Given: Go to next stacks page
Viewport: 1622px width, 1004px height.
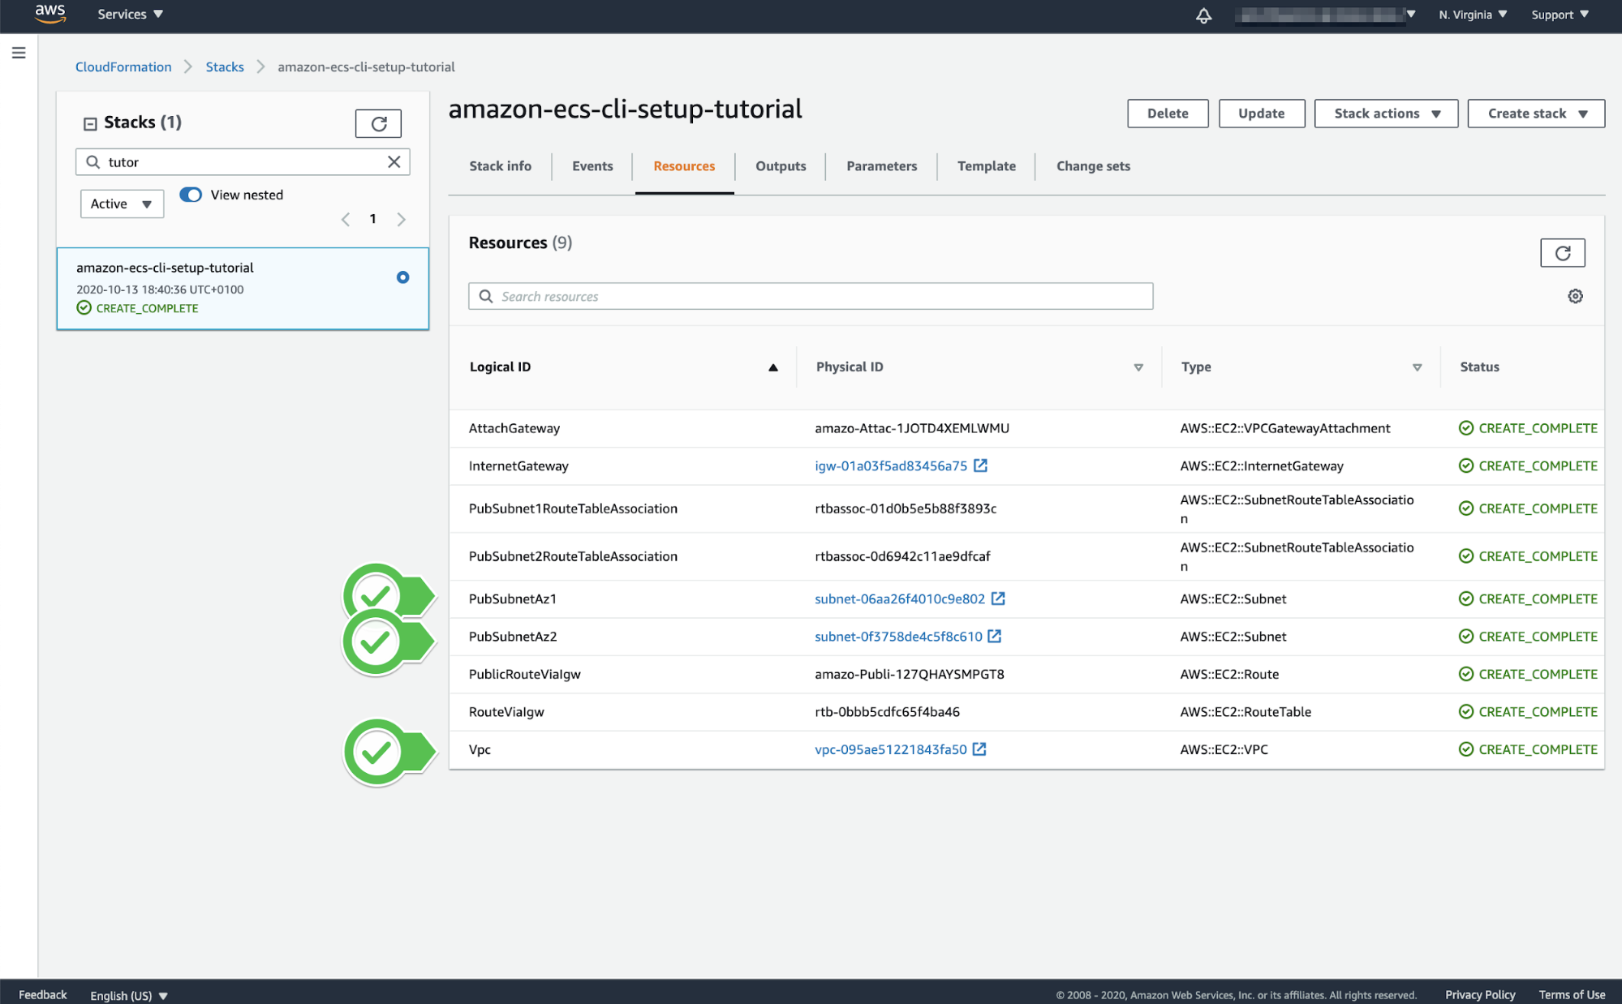Looking at the screenshot, I should (x=401, y=219).
